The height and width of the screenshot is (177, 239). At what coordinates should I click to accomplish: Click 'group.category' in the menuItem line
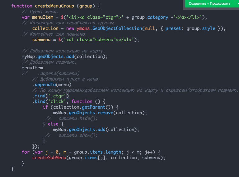coord(150,17)
